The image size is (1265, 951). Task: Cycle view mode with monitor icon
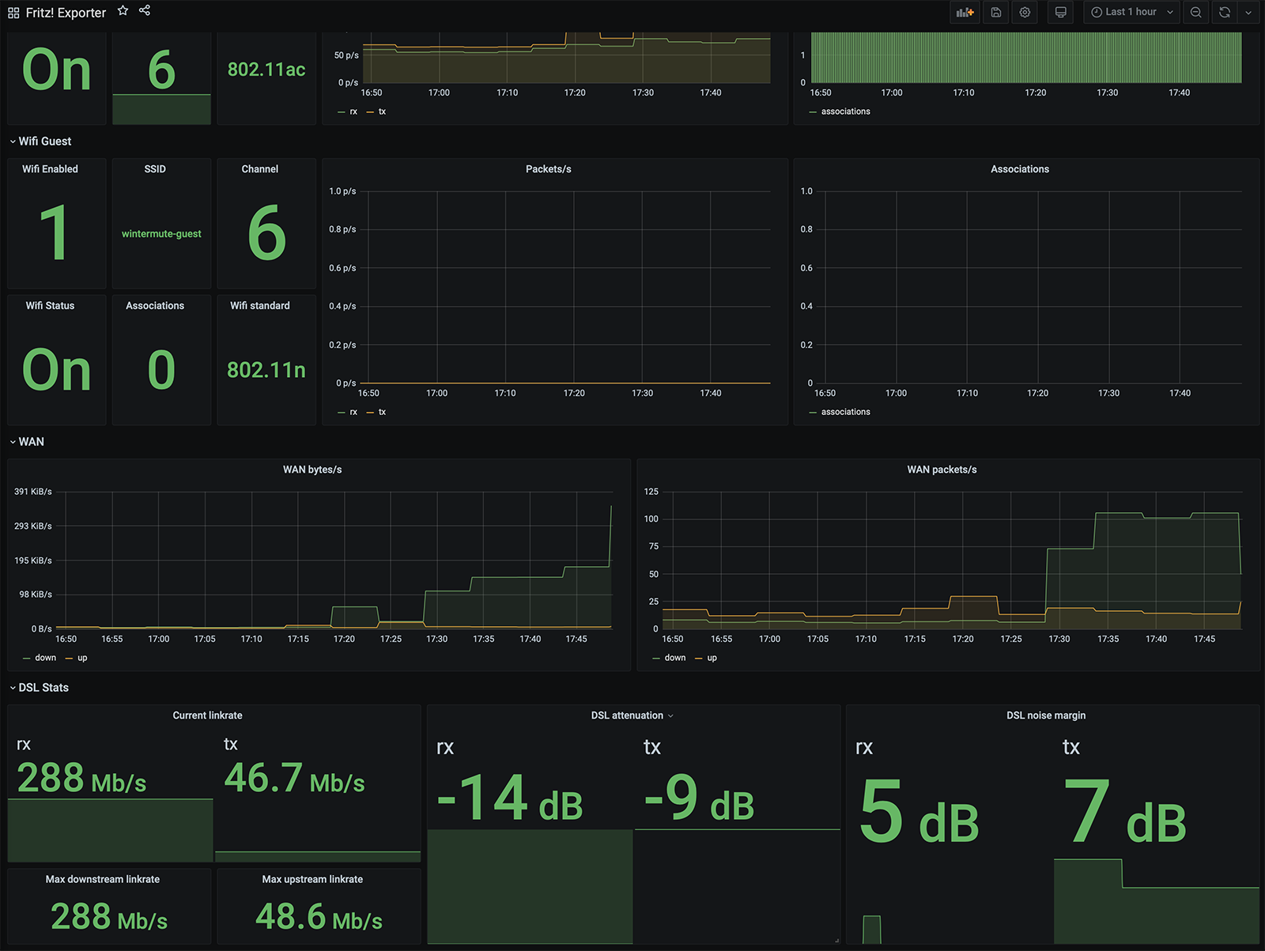tap(1061, 13)
